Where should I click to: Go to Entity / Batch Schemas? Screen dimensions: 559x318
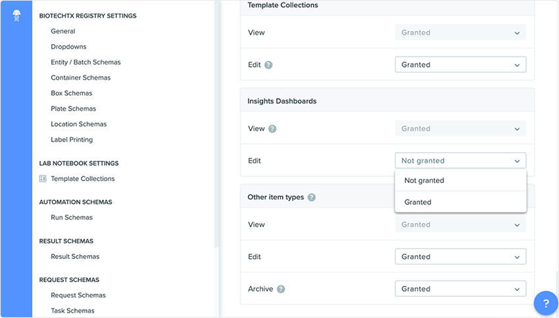point(85,62)
